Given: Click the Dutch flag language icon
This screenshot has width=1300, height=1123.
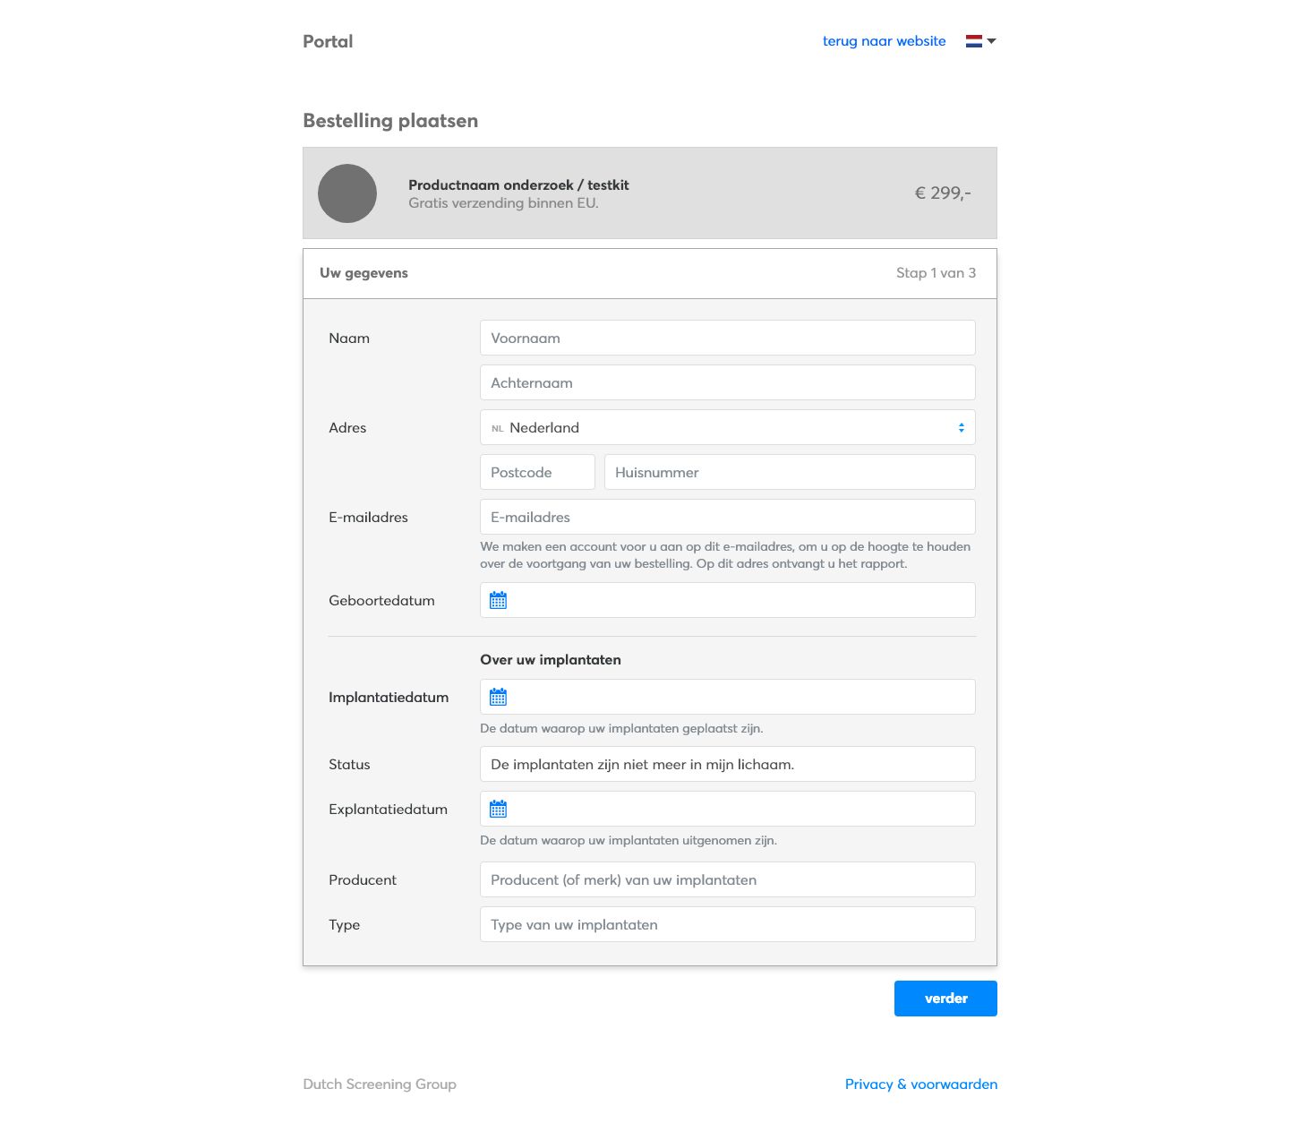Looking at the screenshot, I should click(974, 41).
